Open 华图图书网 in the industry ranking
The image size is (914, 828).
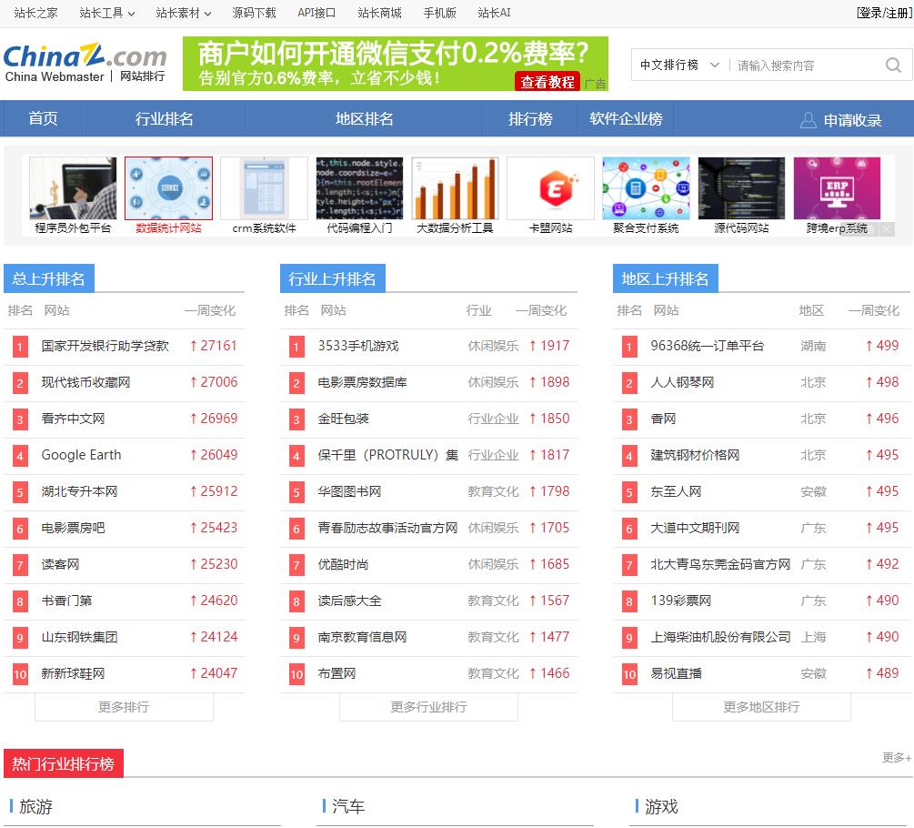(x=349, y=491)
